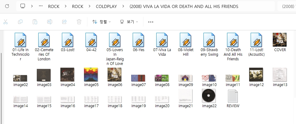Click the This PC monitor icon
Image resolution: width=296 pixels, height=124 pixels.
coord(23,6)
